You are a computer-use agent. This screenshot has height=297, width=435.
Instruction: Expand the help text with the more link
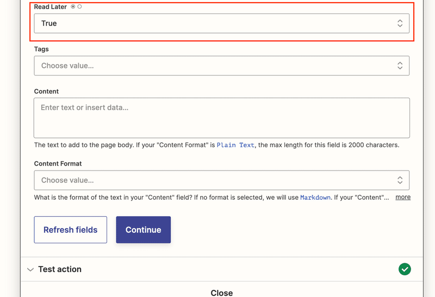pos(403,197)
